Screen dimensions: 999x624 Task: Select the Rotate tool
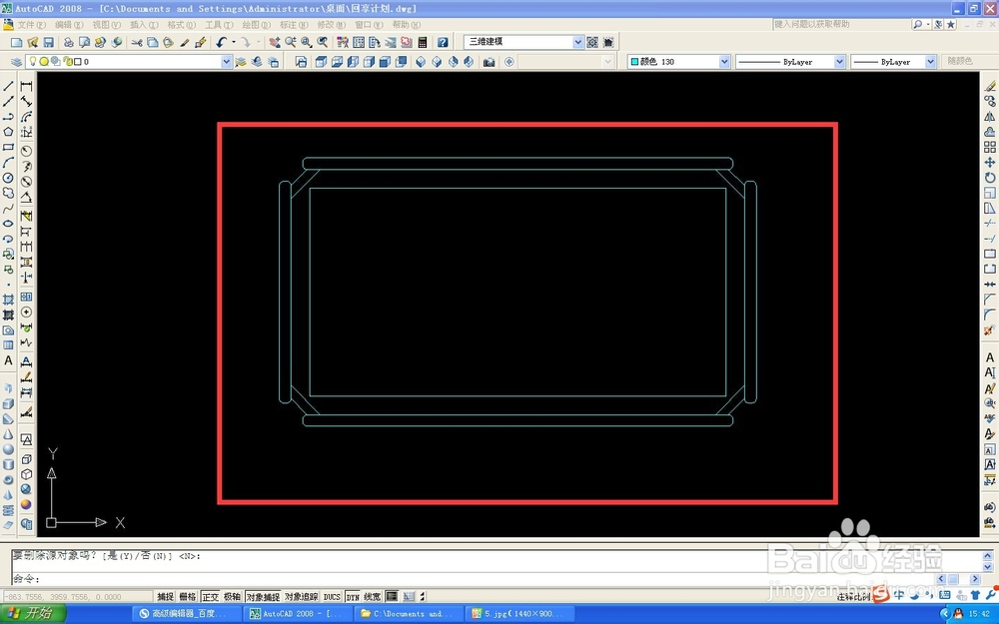point(989,178)
